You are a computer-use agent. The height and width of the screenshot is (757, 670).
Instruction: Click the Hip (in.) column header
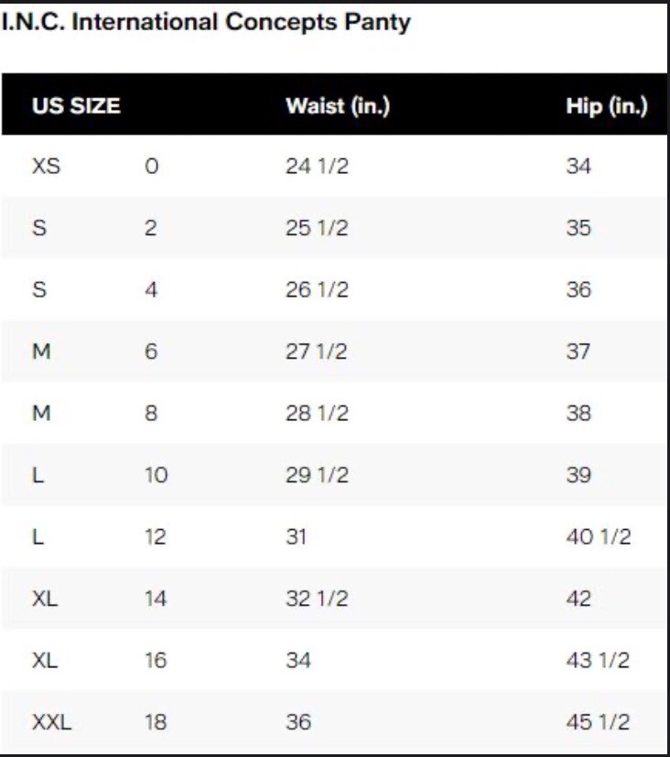click(x=607, y=106)
